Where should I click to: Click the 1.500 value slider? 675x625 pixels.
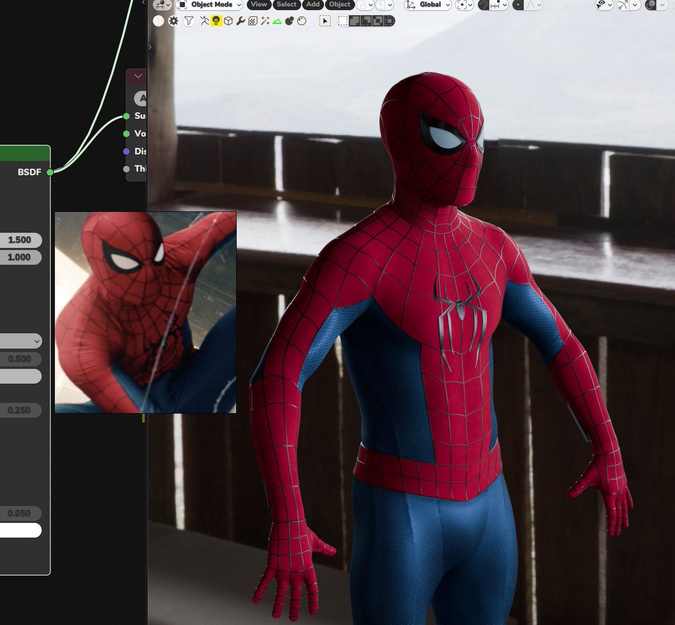tap(21, 240)
